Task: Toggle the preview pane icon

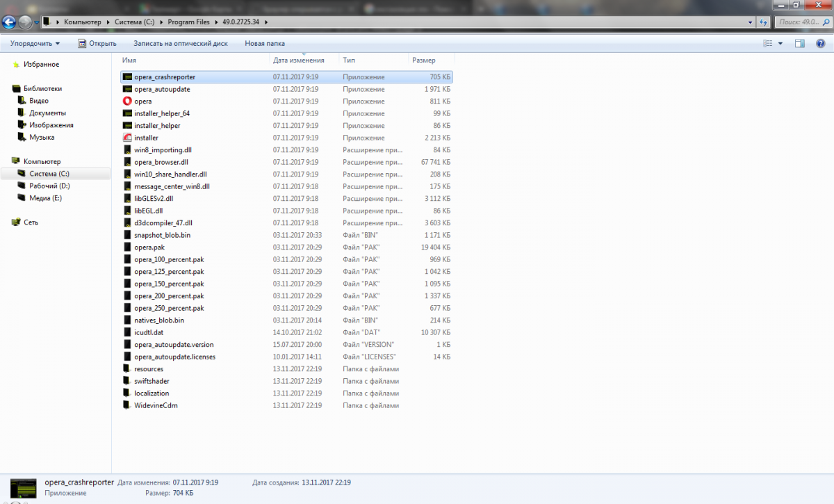Action: pyautogui.click(x=800, y=43)
